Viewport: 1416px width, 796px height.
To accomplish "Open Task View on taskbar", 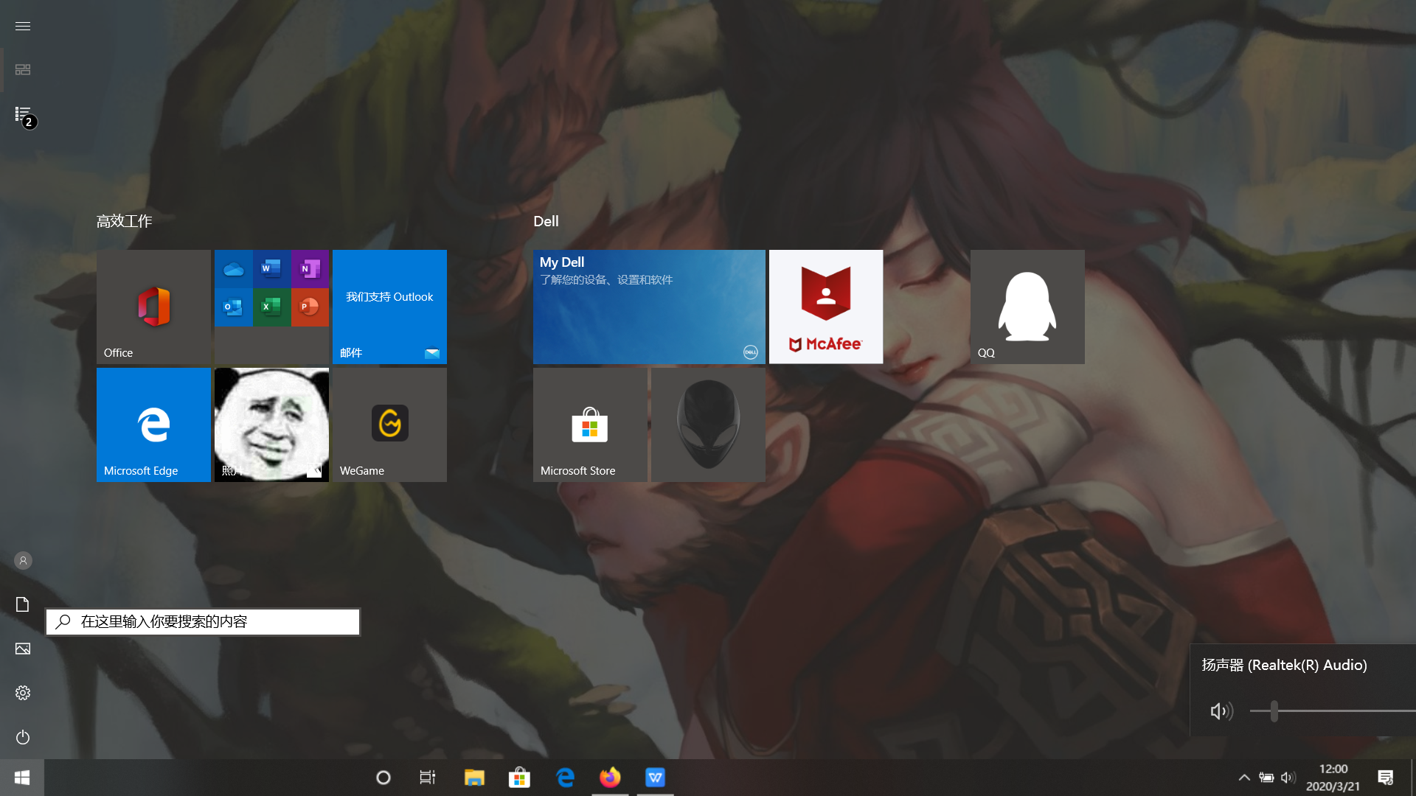I will [428, 778].
